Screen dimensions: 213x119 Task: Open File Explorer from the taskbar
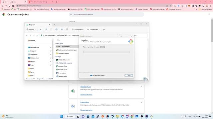click(x=117, y=116)
